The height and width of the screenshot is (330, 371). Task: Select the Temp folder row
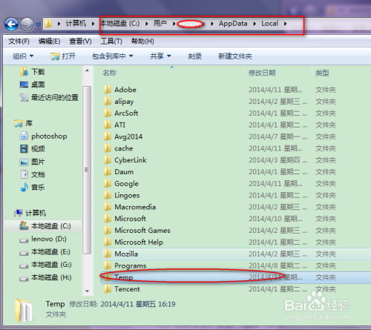[236, 277]
